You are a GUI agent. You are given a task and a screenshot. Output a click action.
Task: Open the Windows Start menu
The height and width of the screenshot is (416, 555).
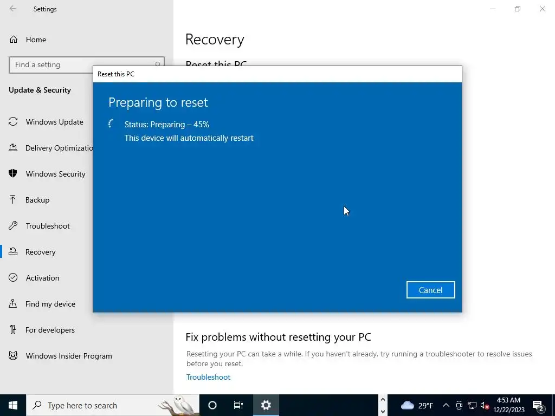click(x=13, y=405)
